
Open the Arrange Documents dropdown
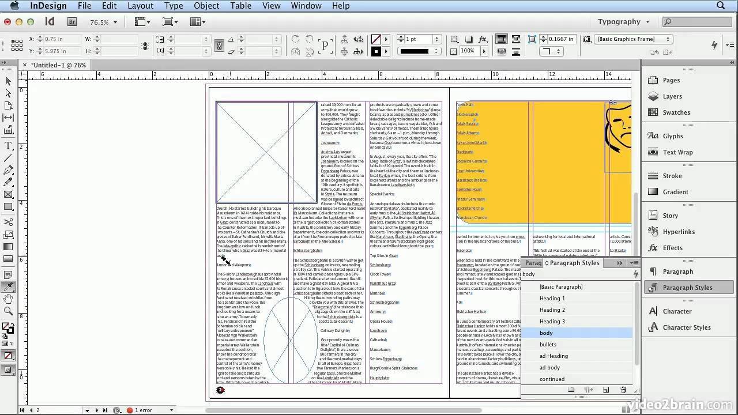(198, 22)
